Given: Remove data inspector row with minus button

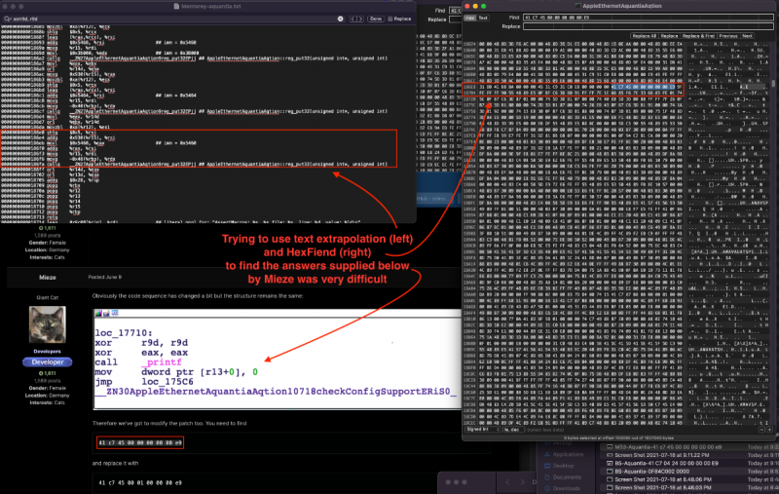Looking at the screenshot, I should coord(762,430).
